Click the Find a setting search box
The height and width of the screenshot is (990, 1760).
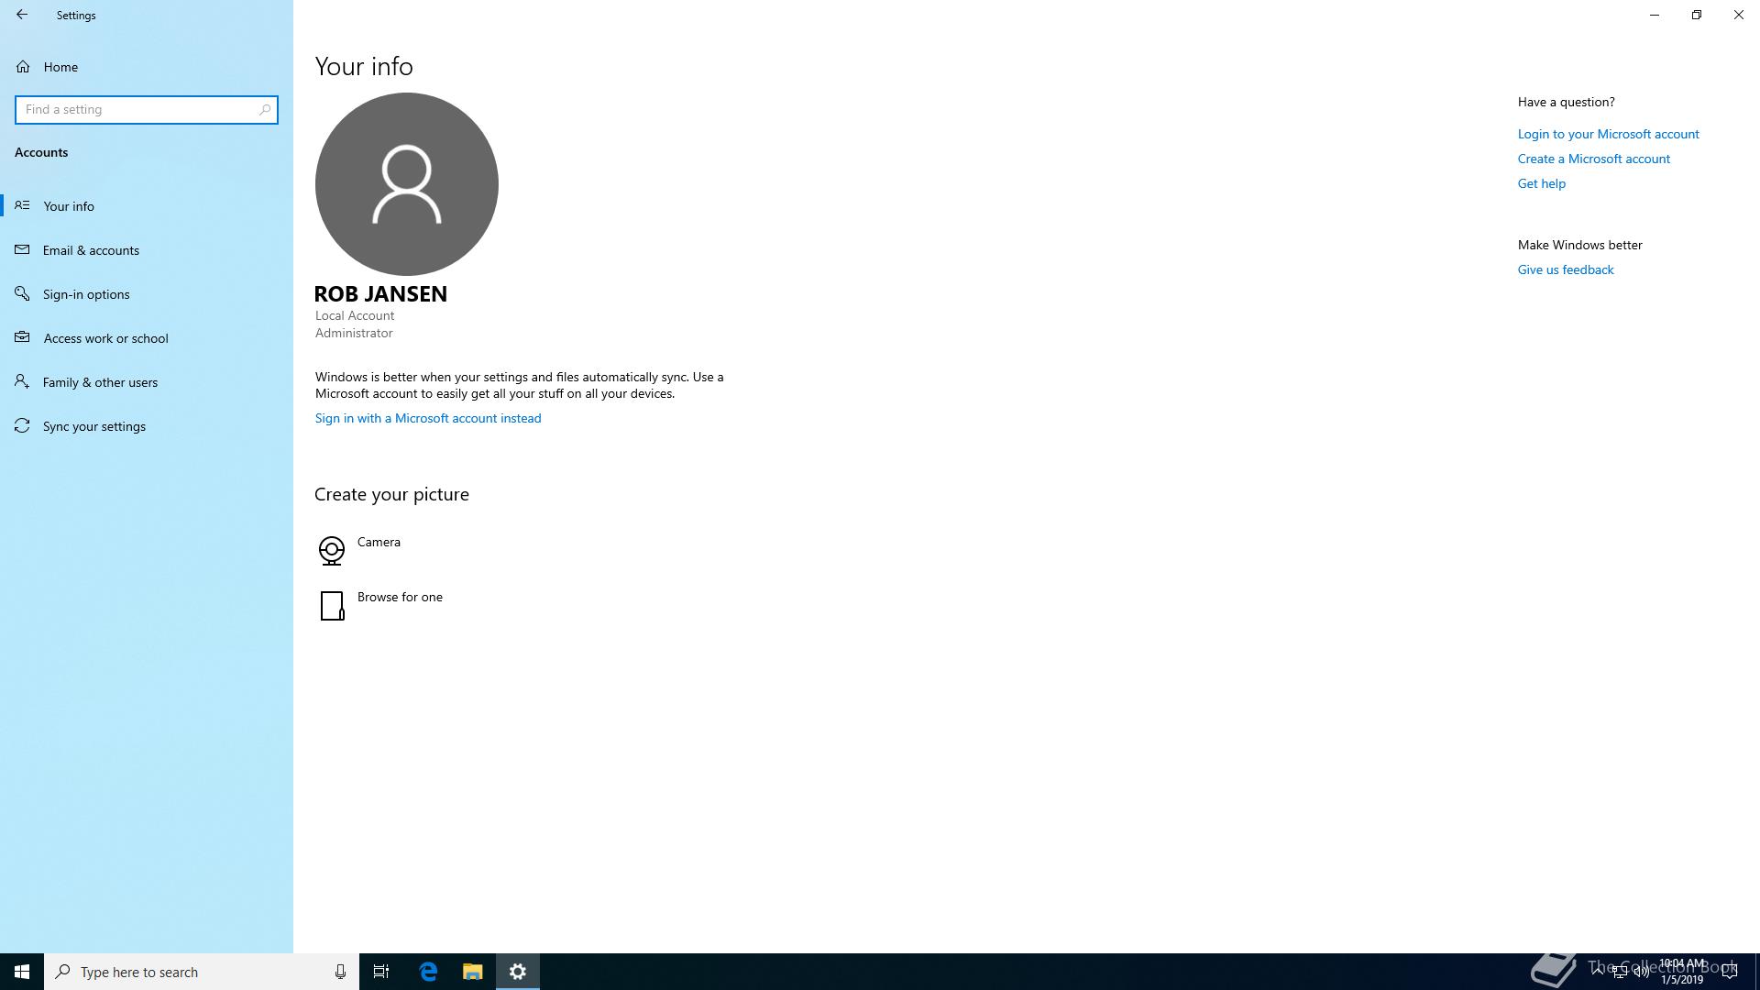tap(137, 110)
